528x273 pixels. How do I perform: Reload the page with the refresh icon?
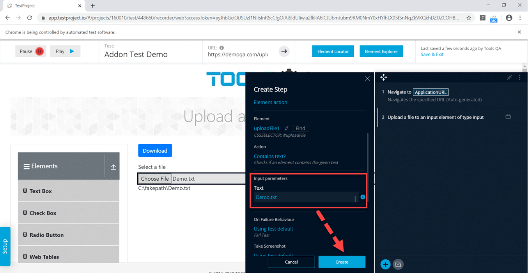coord(30,18)
